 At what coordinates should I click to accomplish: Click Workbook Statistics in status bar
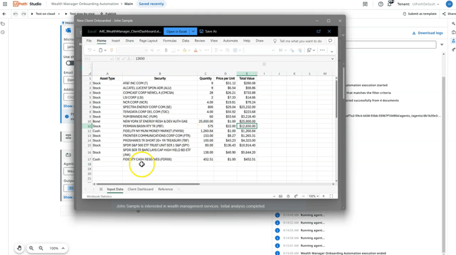click(99, 196)
